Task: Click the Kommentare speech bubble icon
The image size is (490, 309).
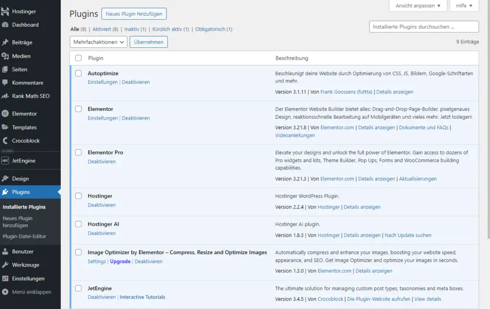Action: [5, 82]
